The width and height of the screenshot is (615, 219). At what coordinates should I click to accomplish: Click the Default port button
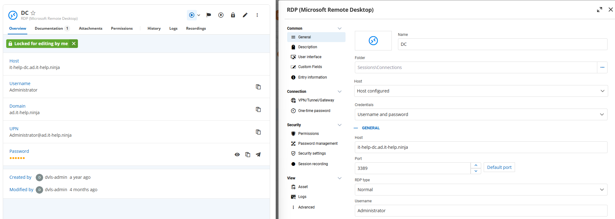coord(499,167)
